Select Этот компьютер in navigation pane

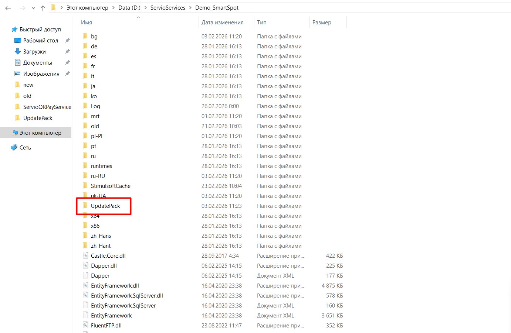40,133
